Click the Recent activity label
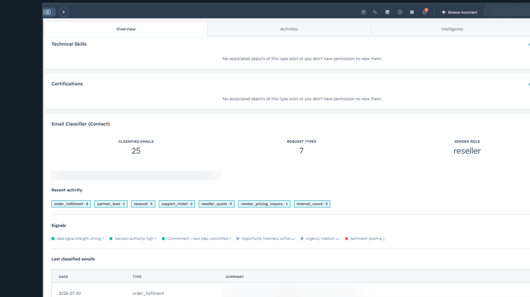The height and width of the screenshot is (297, 530). point(67,190)
